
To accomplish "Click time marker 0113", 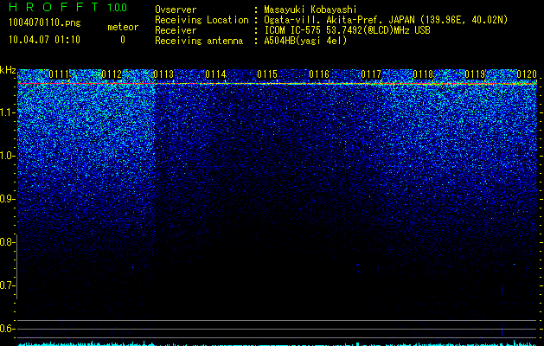I will pyautogui.click(x=163, y=74).
